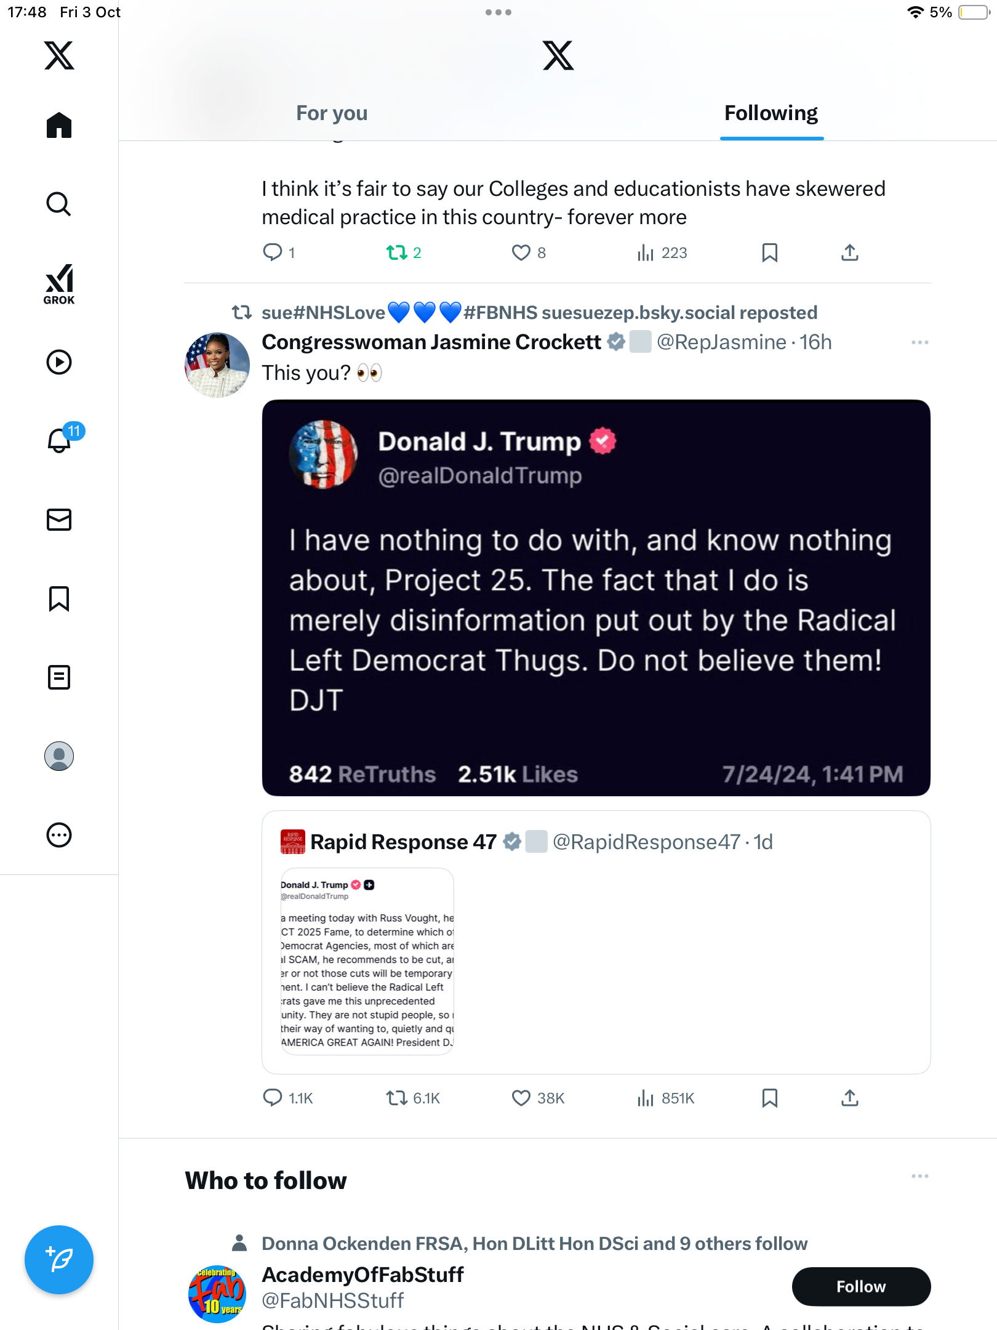Open the Lists icon in sidebar
The width and height of the screenshot is (997, 1330).
(x=59, y=677)
